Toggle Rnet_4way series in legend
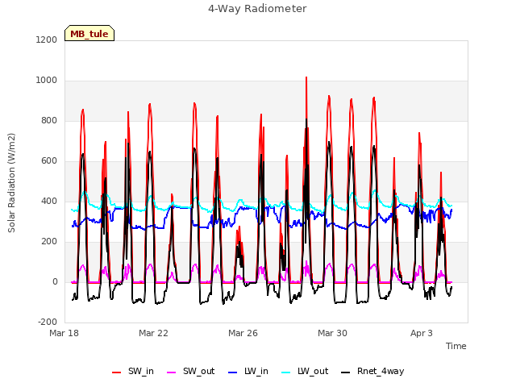 (372, 371)
